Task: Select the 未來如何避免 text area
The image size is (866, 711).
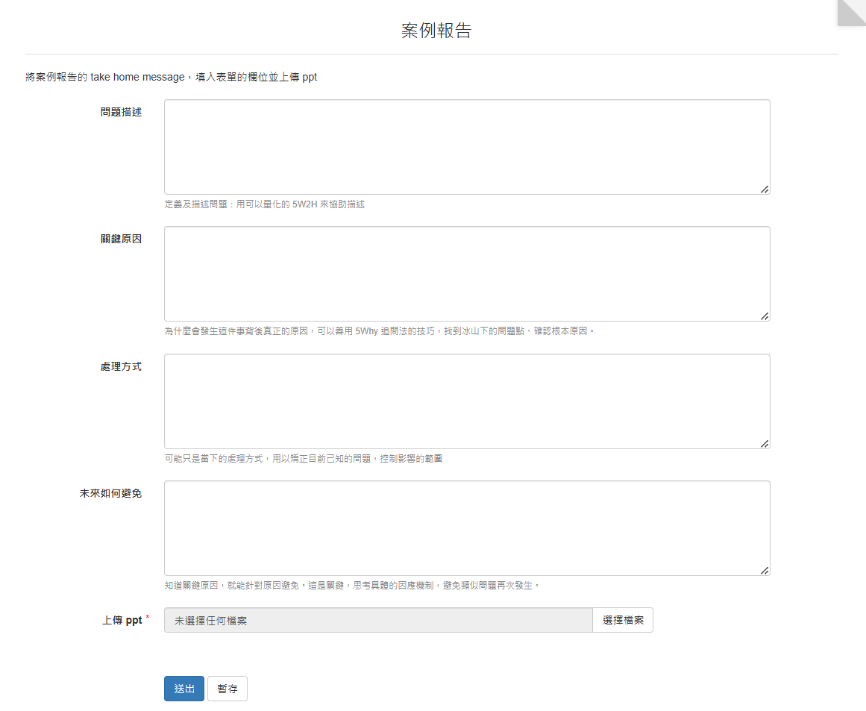Action: coord(467,528)
